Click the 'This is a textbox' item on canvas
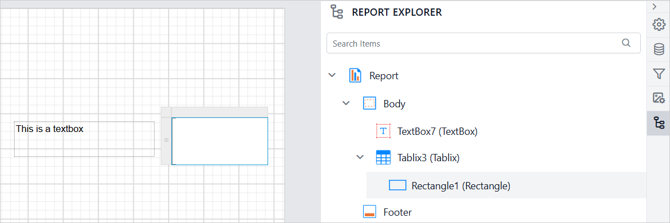This screenshot has height=223, width=670. click(x=84, y=139)
